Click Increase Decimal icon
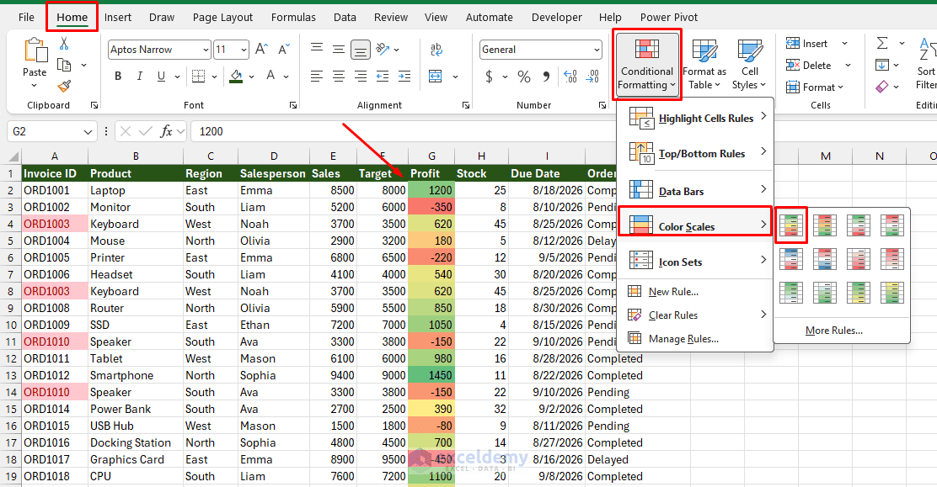 570,76
